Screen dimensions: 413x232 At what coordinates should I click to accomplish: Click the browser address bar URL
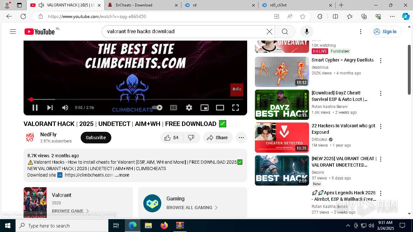pyautogui.click(x=97, y=16)
